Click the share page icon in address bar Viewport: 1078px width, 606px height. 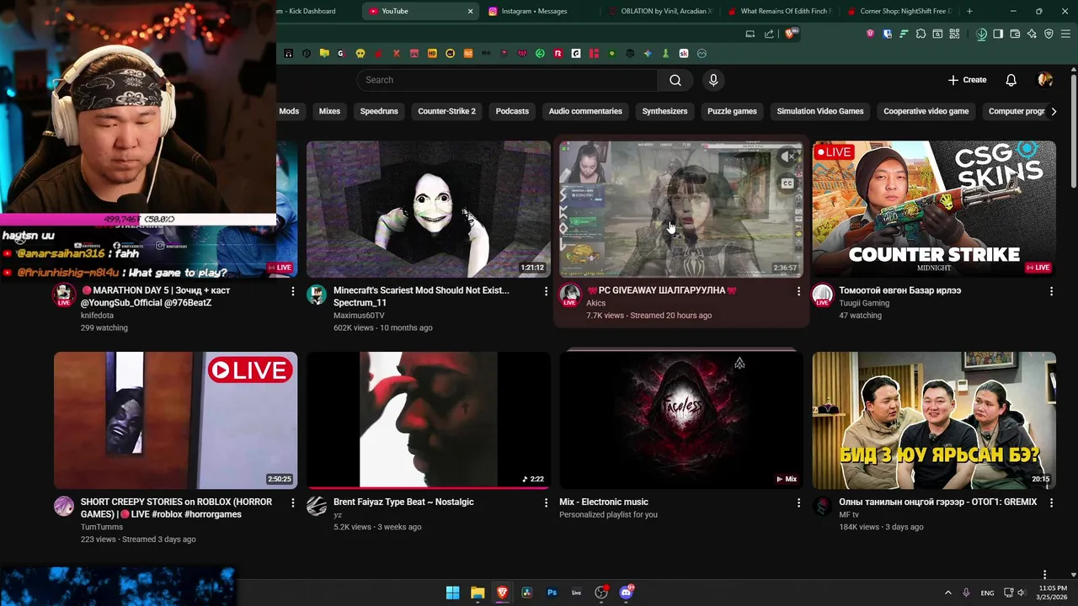769,34
